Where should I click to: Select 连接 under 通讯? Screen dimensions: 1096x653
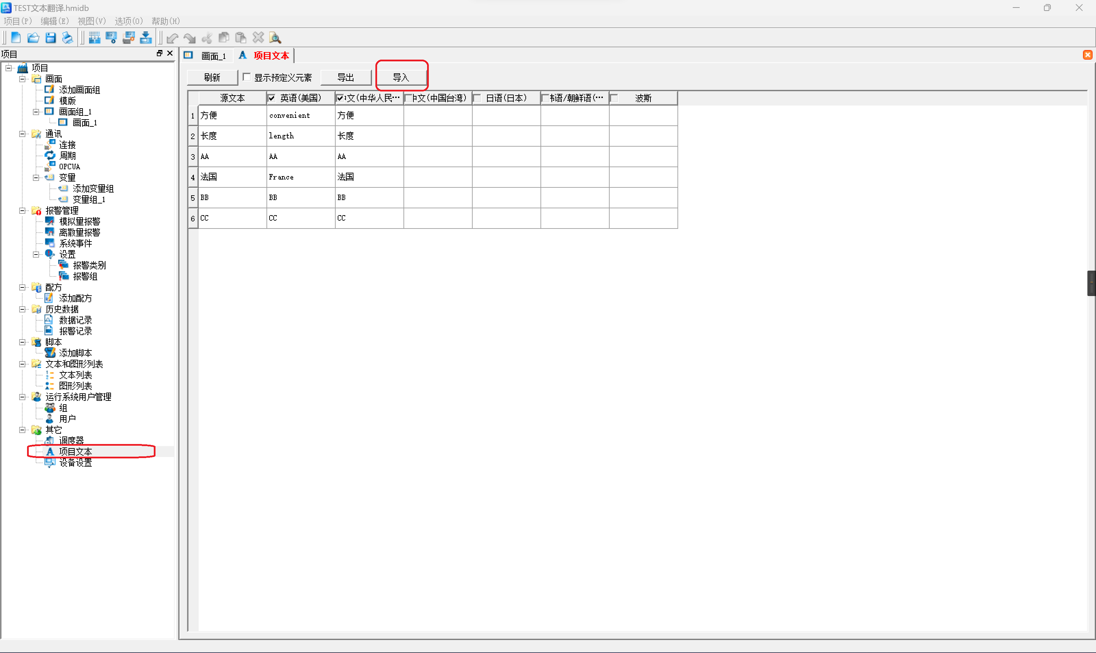(x=67, y=145)
